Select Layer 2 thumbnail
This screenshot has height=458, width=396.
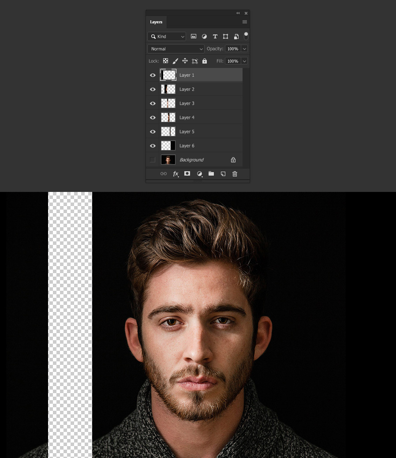(x=168, y=89)
